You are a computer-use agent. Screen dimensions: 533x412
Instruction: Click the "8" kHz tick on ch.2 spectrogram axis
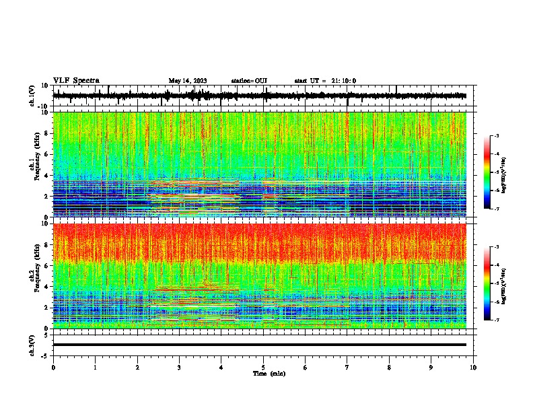tap(47, 245)
